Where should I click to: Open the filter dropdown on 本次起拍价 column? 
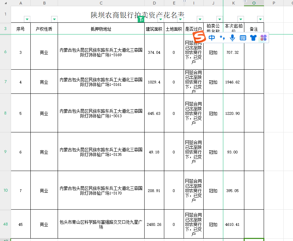[241, 19]
